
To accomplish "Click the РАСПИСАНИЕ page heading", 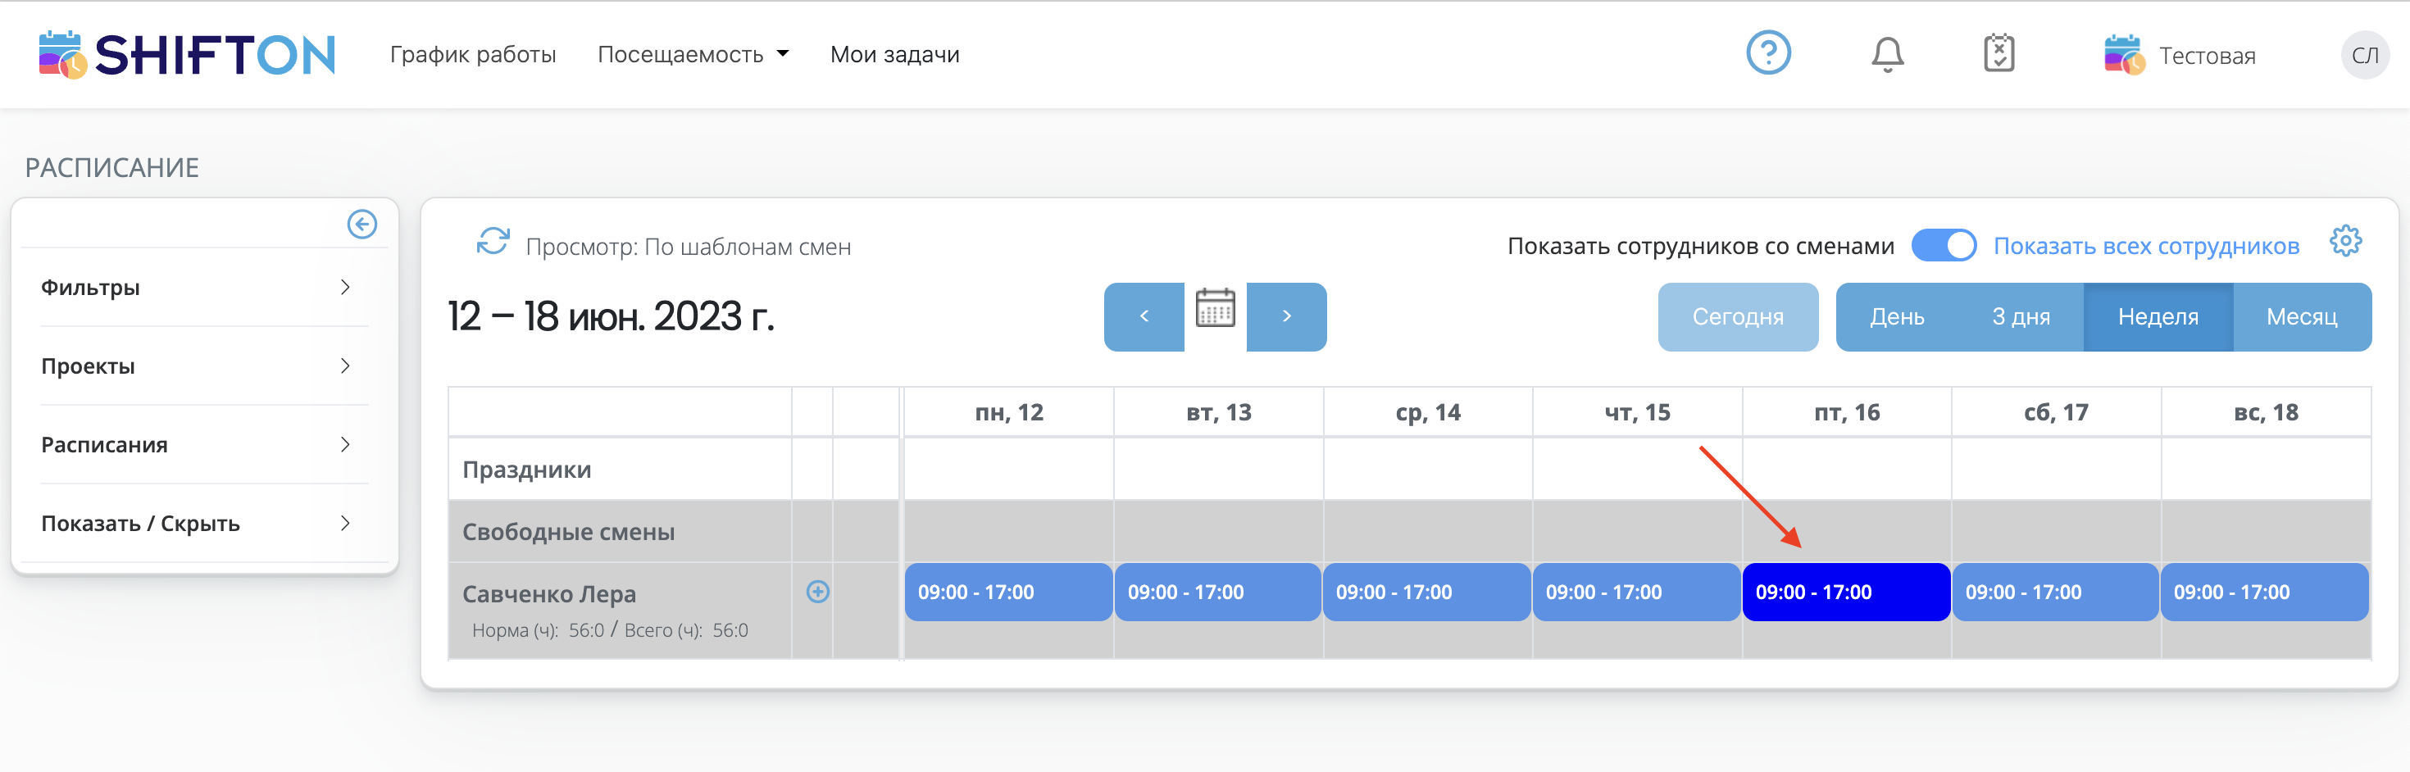I will coord(112,167).
